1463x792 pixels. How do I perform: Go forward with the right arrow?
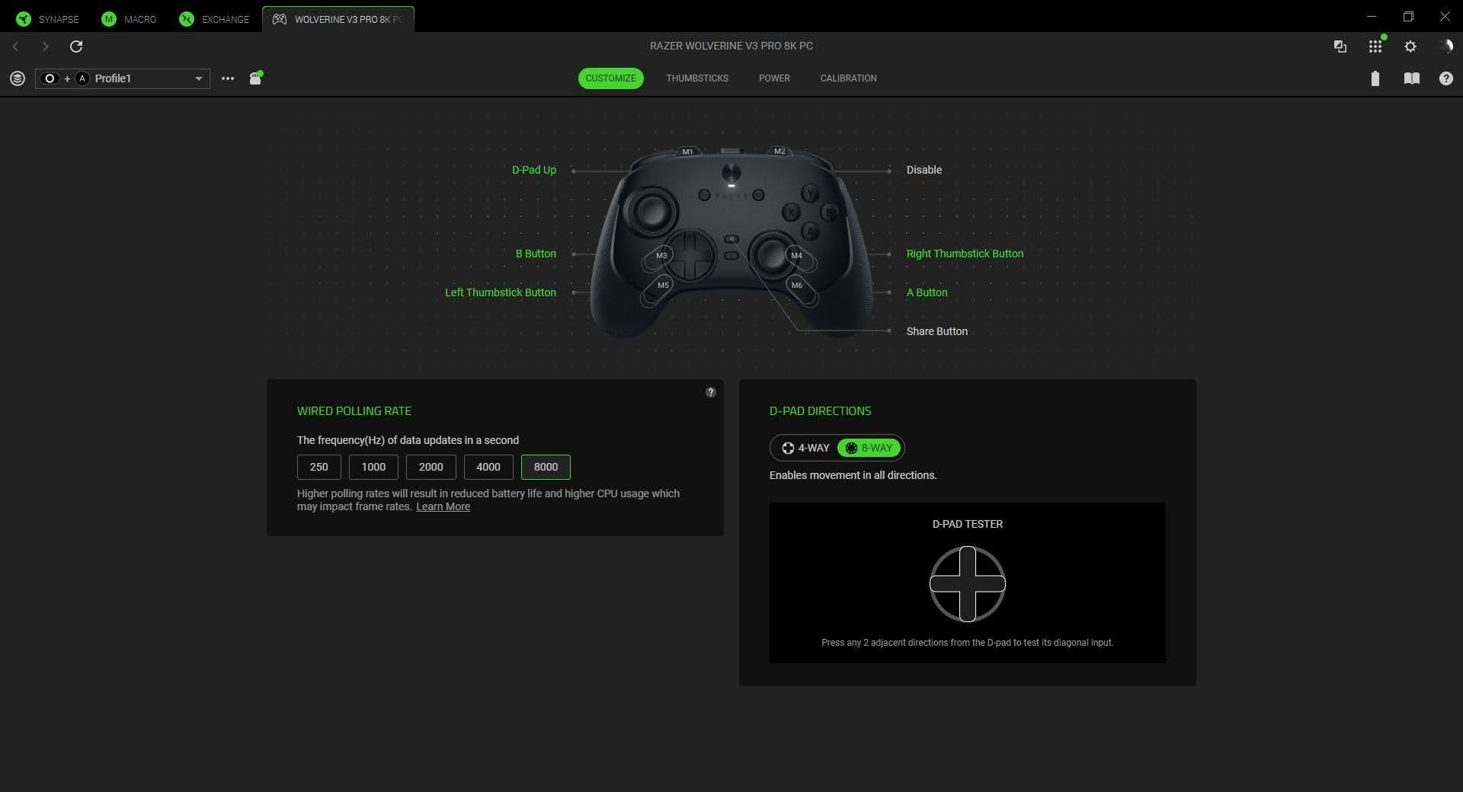coord(46,46)
